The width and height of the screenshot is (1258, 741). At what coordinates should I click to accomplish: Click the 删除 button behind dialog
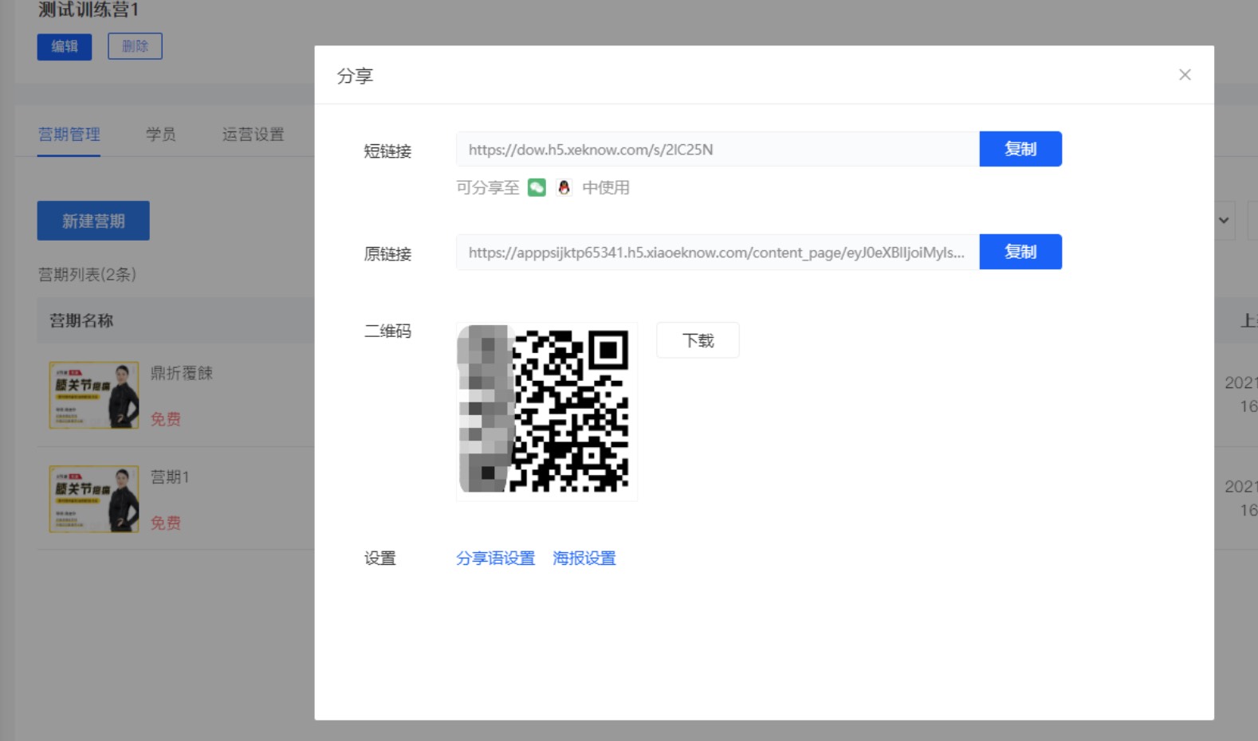click(x=136, y=46)
